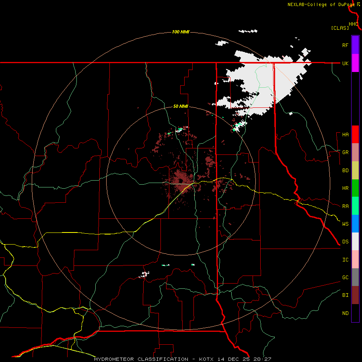
Task: Click the KOTX station identifier
Action: (x=206, y=359)
